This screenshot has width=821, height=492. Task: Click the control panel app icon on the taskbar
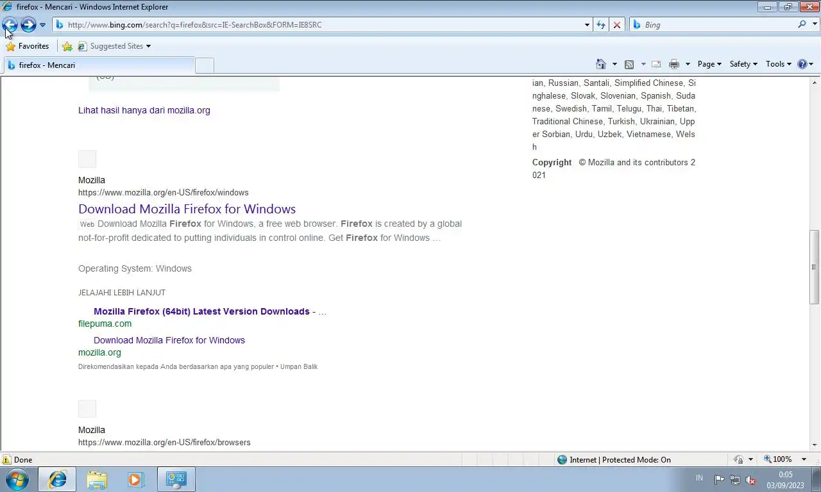[x=176, y=479]
